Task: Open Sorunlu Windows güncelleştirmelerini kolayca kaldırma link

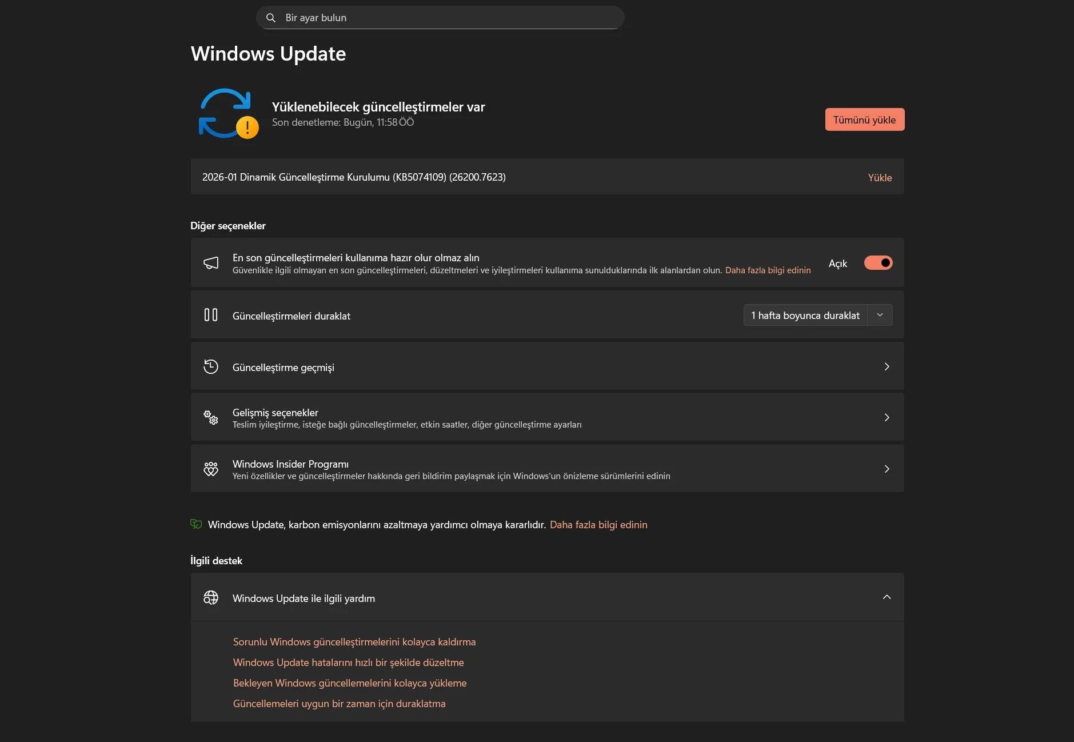Action: [x=354, y=642]
